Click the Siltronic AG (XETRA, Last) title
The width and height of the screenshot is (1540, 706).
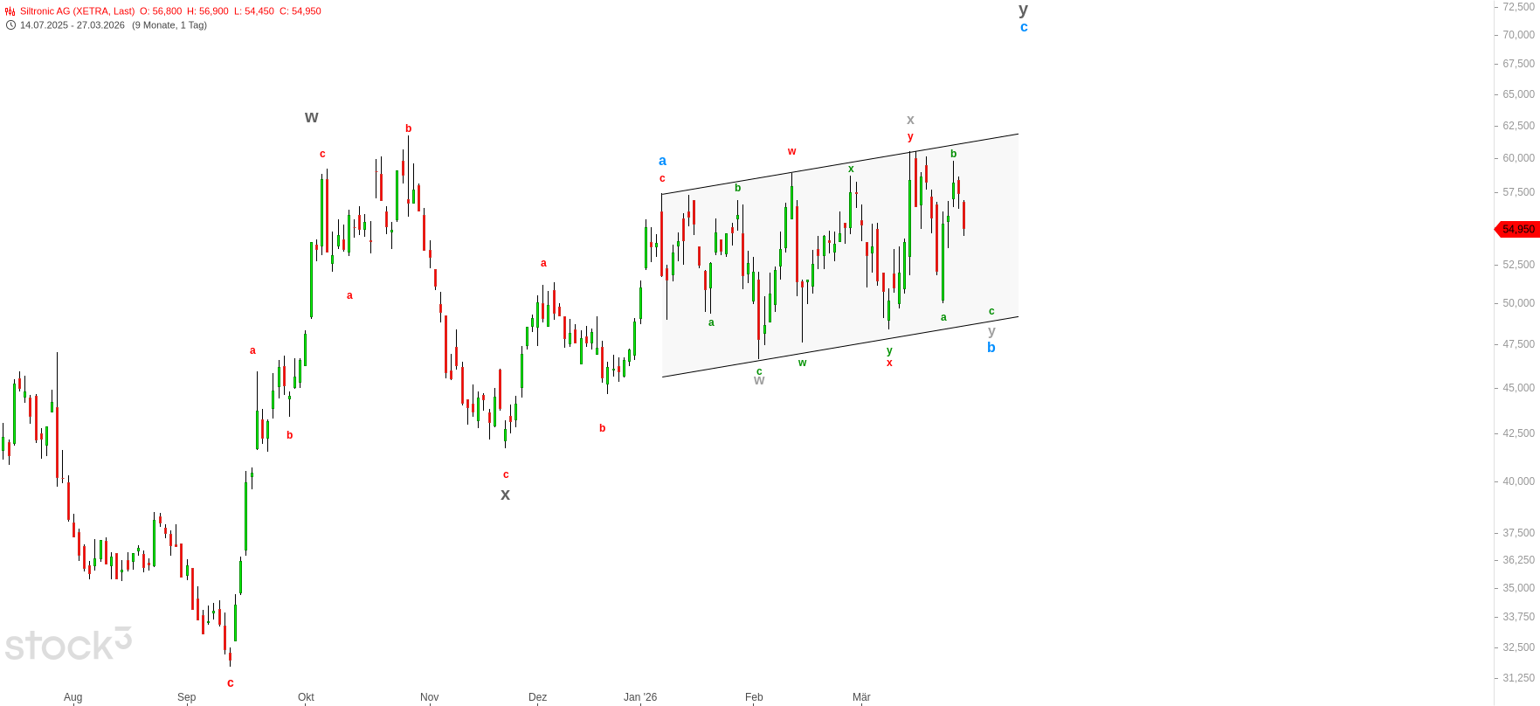tap(78, 11)
